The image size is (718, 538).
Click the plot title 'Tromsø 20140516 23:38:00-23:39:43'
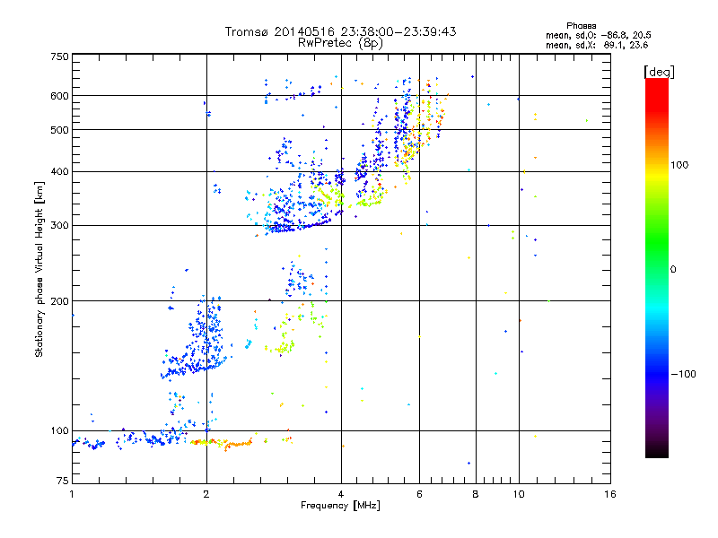tap(340, 31)
